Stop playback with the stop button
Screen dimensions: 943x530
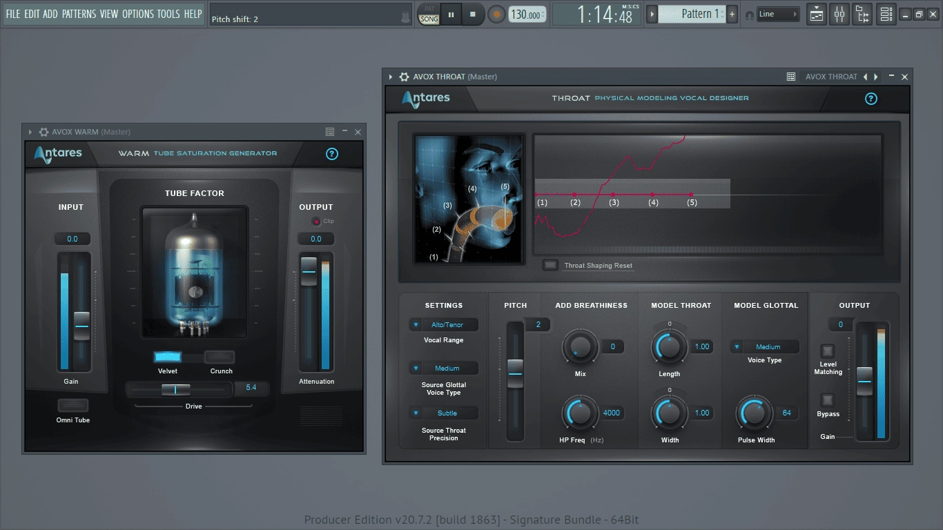[473, 14]
